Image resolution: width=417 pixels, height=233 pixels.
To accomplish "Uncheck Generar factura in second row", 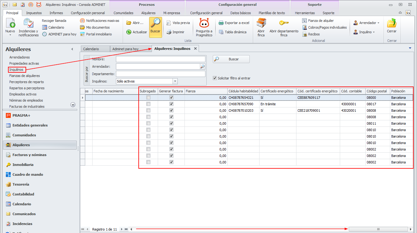I will [x=171, y=104].
